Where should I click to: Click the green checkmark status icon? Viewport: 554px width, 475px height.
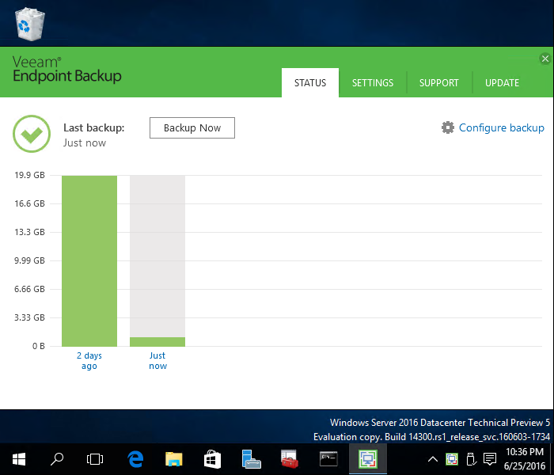[x=32, y=134]
